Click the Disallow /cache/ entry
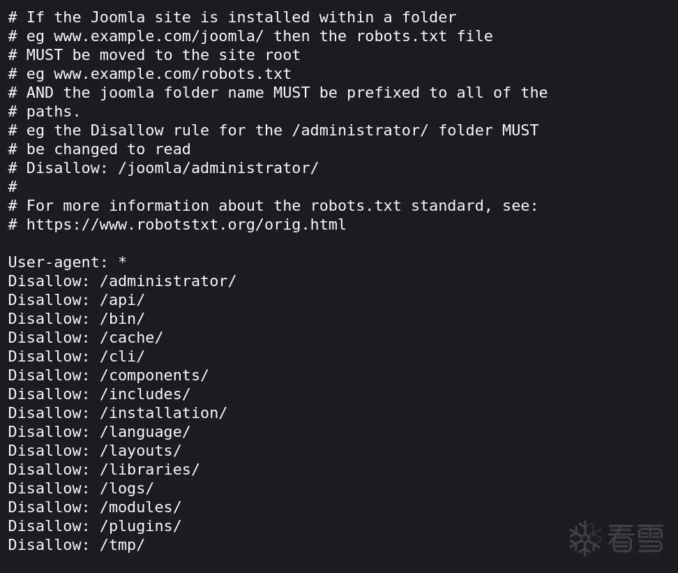This screenshot has height=573, width=678. pyautogui.click(x=85, y=338)
